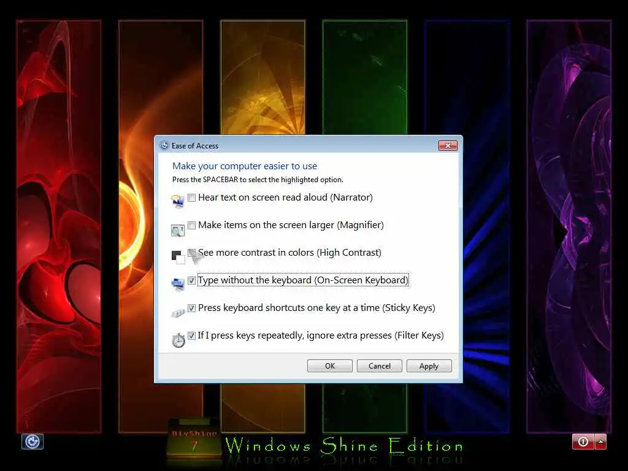Click the Filter Keys stopwatch icon
The width and height of the screenshot is (628, 471).
point(178,340)
